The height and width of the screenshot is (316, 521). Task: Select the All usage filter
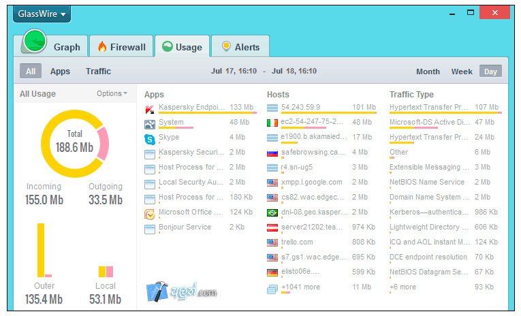tap(31, 71)
